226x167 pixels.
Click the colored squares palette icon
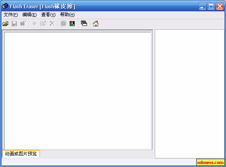click(72, 24)
